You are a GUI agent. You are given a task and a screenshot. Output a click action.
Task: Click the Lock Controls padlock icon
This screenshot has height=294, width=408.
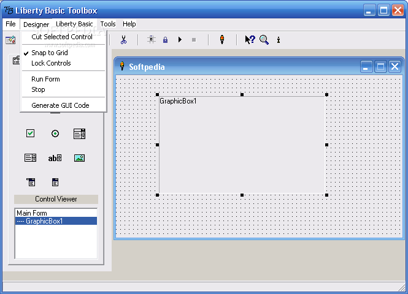(165, 40)
